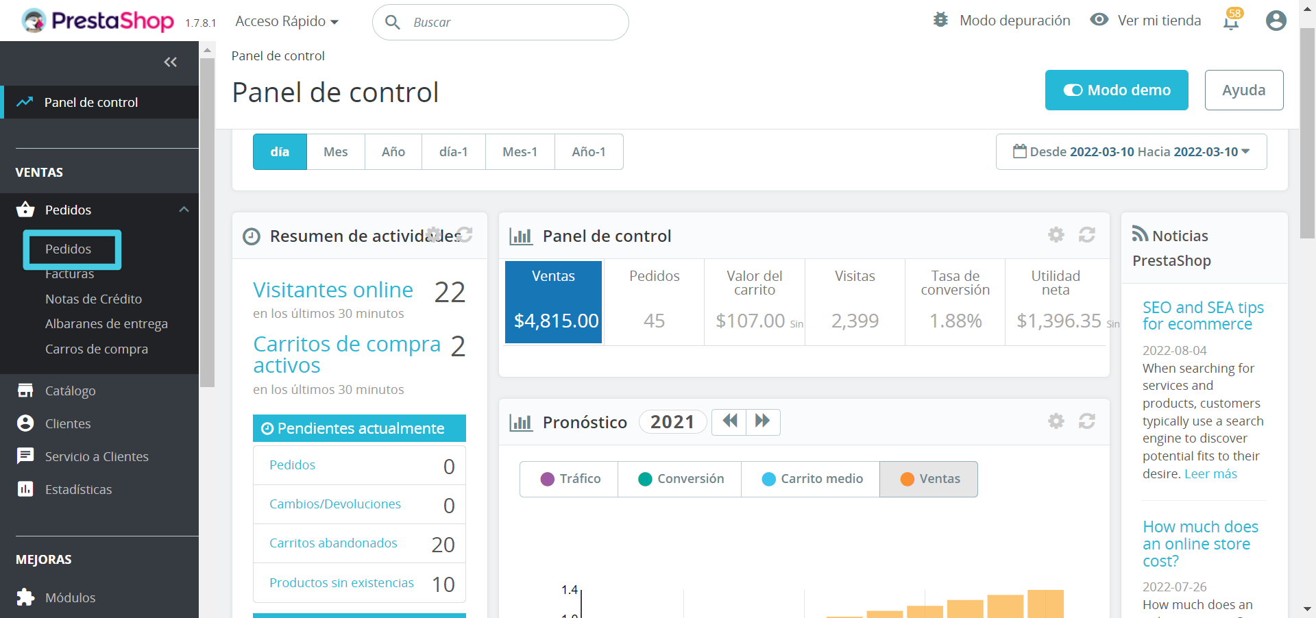
Task: Select the Año period tab
Action: click(x=393, y=151)
